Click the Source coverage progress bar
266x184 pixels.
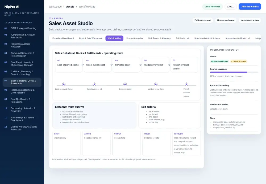pyautogui.click(x=234, y=72)
